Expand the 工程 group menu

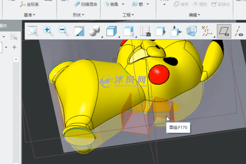[x=128, y=15]
